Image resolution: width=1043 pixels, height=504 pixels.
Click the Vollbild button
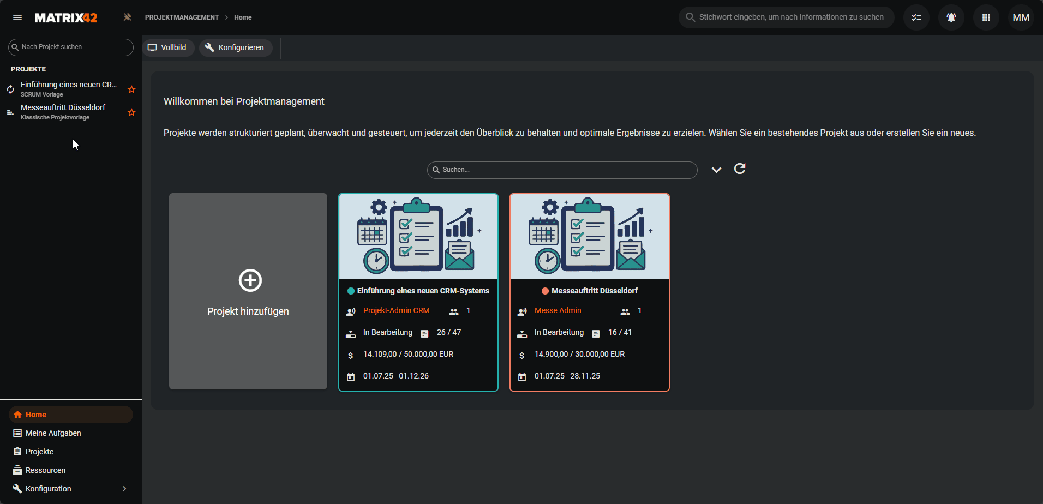tap(168, 47)
